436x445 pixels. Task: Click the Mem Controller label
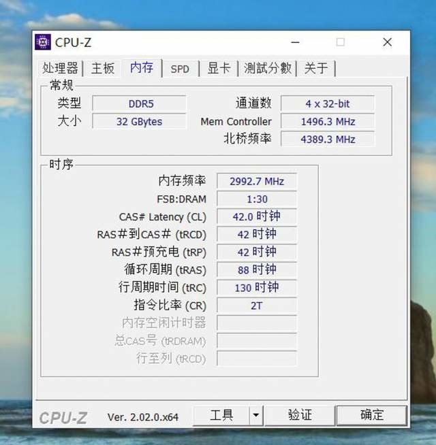[236, 122]
